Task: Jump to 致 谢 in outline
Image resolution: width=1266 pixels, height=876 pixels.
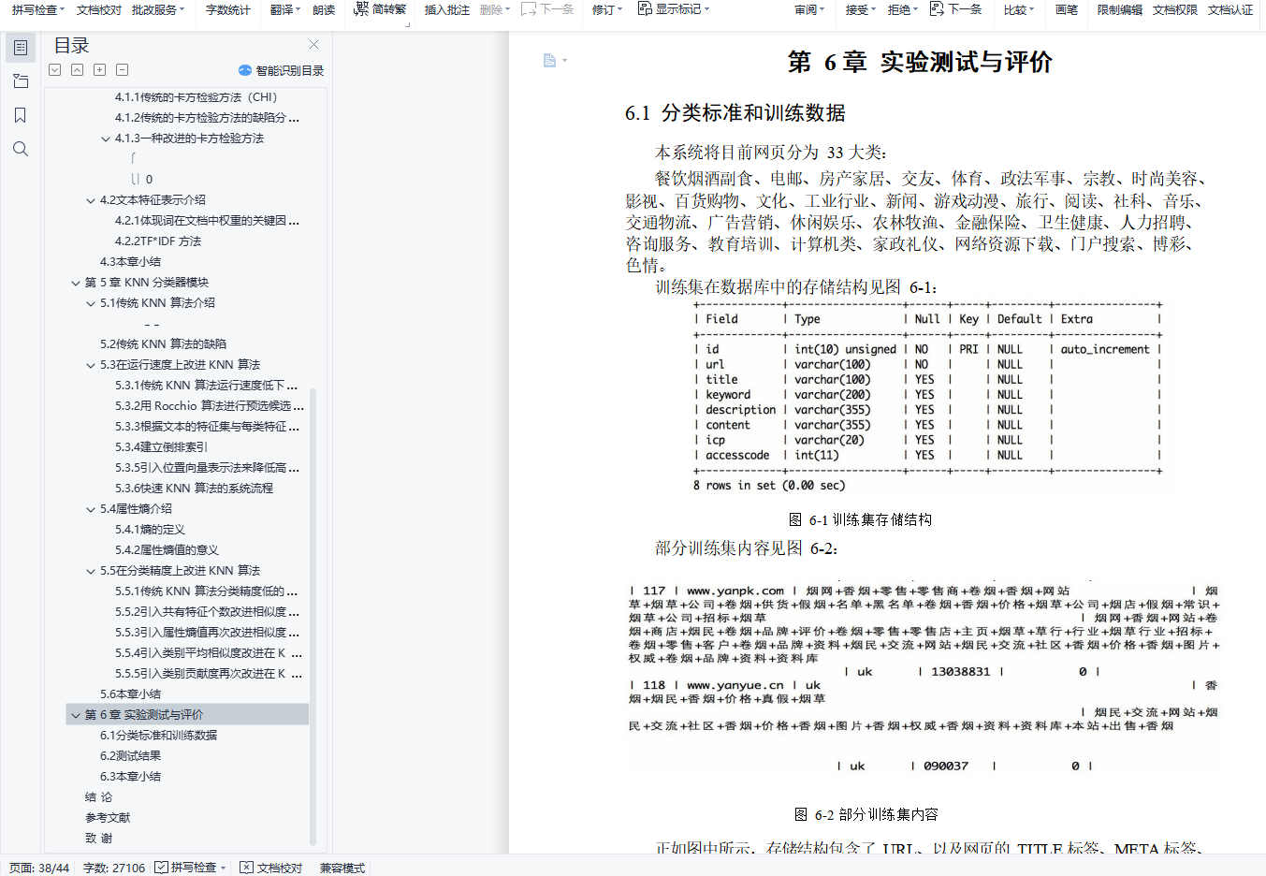Action: (99, 839)
